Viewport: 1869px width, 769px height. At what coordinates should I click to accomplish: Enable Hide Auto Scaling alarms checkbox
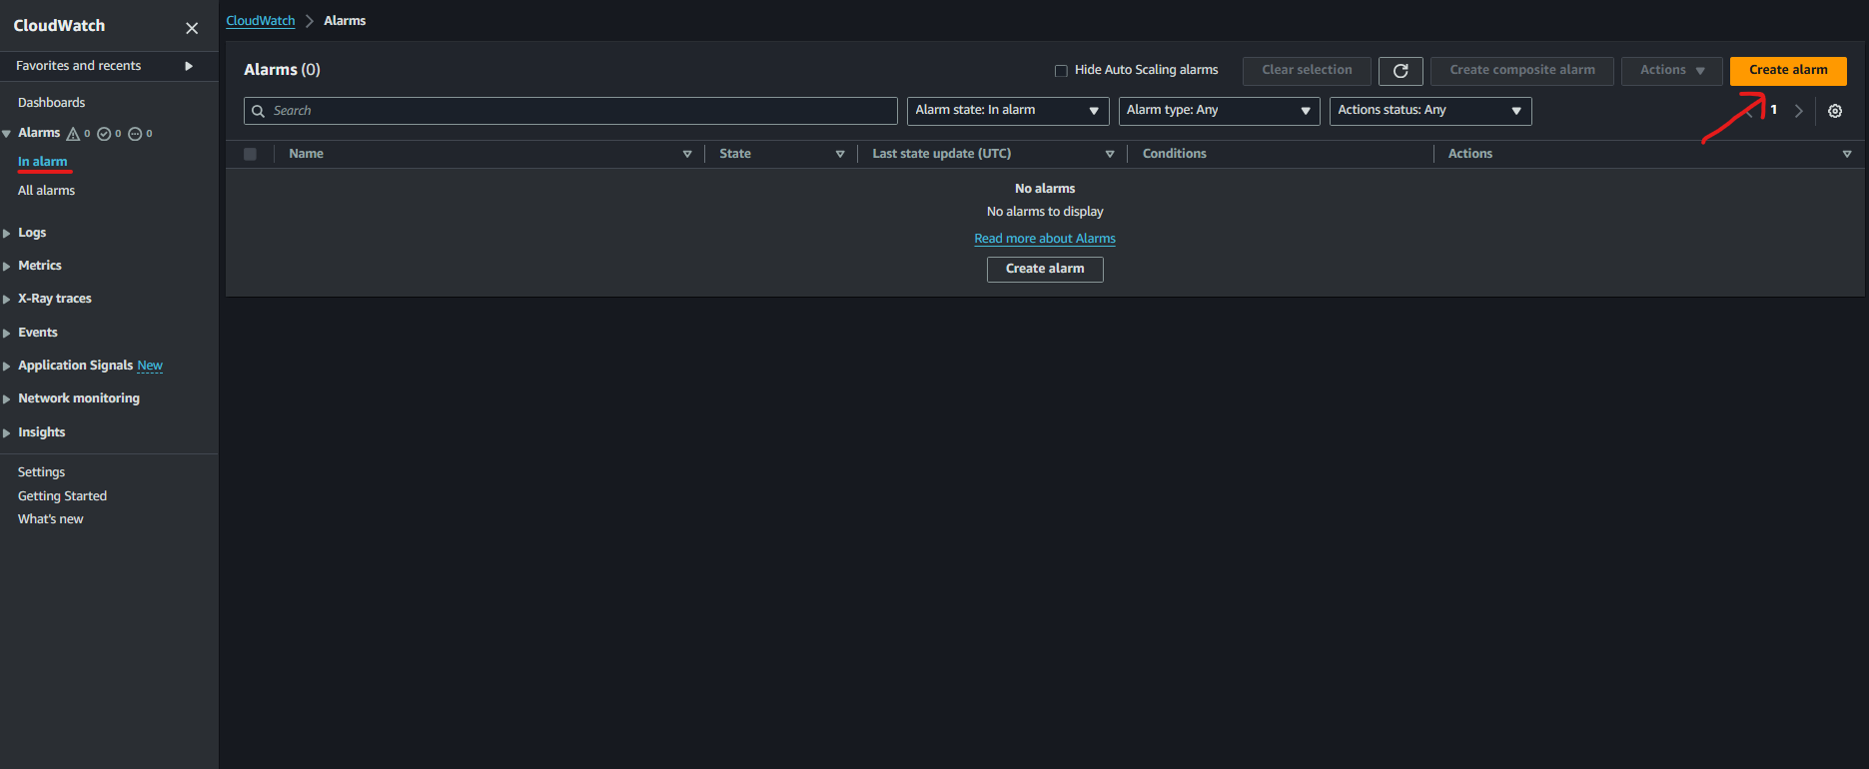coord(1061,71)
